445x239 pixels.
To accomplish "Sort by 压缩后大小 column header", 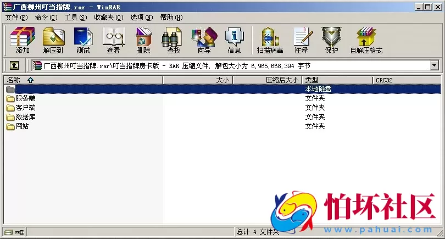I will [268, 80].
